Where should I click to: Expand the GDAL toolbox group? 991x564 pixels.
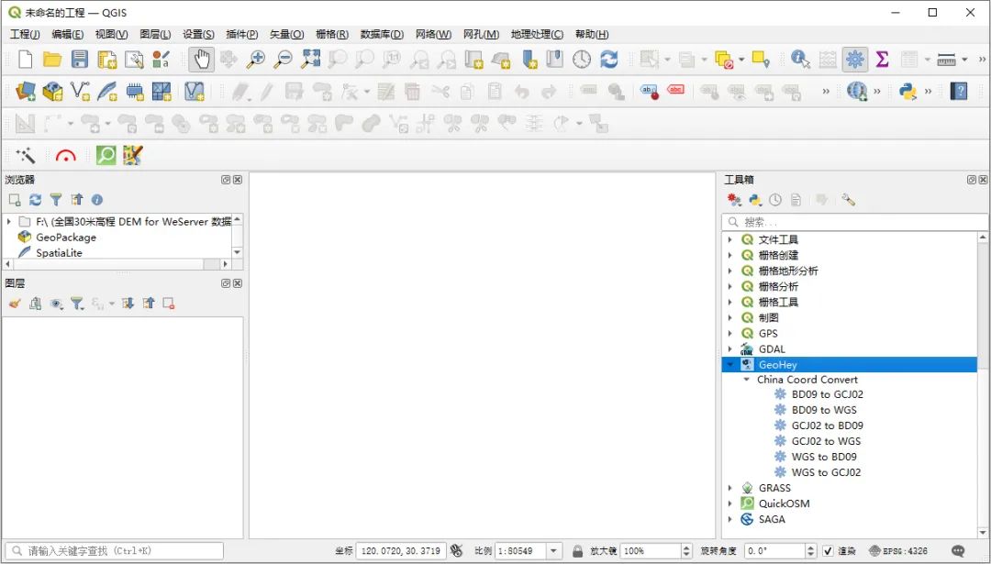[x=730, y=348]
